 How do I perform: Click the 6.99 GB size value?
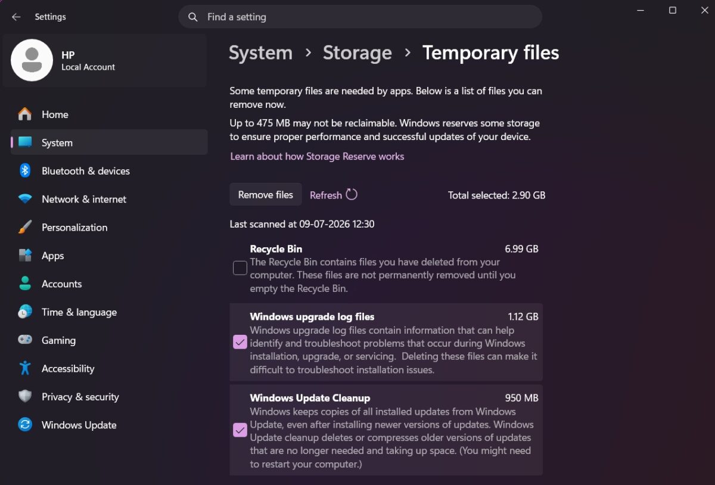pyautogui.click(x=521, y=249)
